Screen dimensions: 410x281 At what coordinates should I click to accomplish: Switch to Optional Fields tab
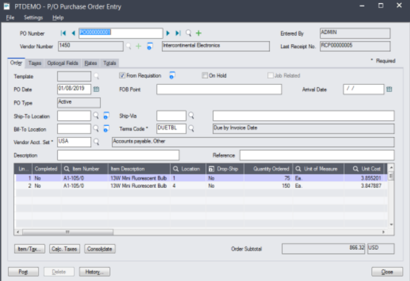click(63, 63)
